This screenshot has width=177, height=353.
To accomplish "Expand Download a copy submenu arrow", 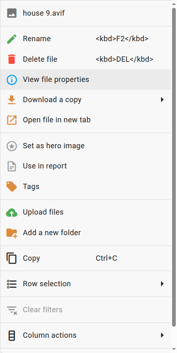I will (x=162, y=100).
